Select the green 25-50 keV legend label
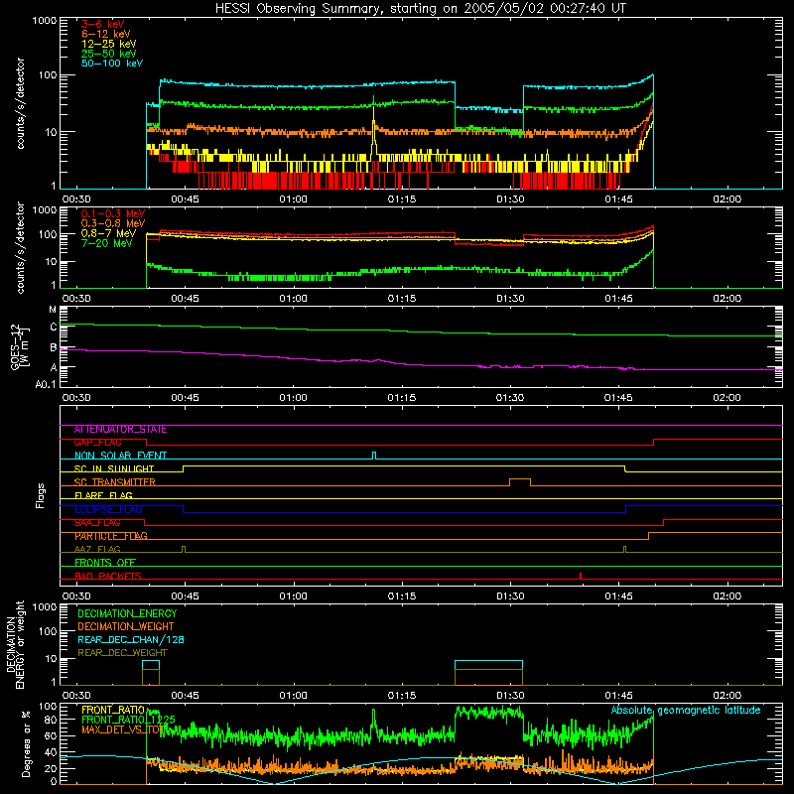Viewport: 794px width, 794px height. [x=109, y=54]
